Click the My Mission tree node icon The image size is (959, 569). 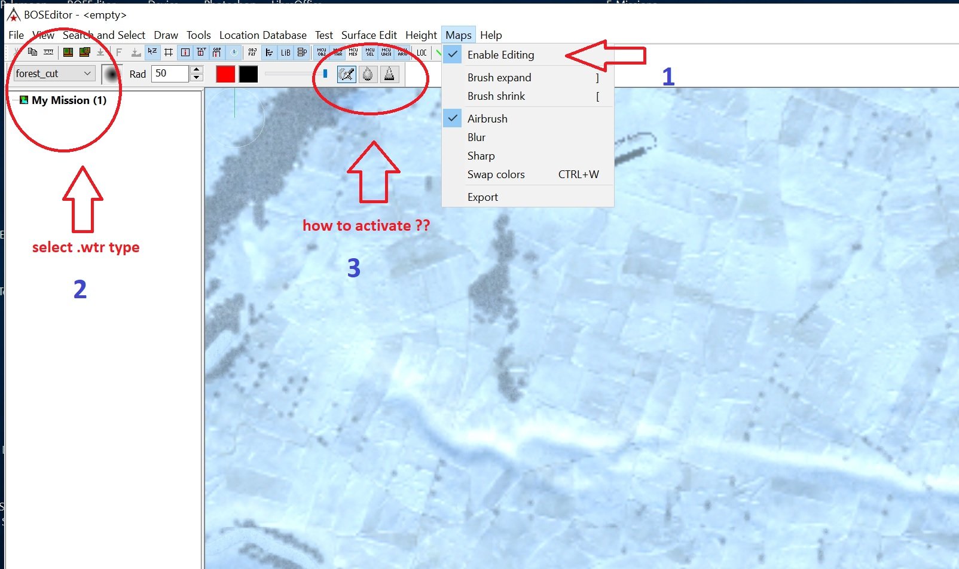click(x=24, y=100)
